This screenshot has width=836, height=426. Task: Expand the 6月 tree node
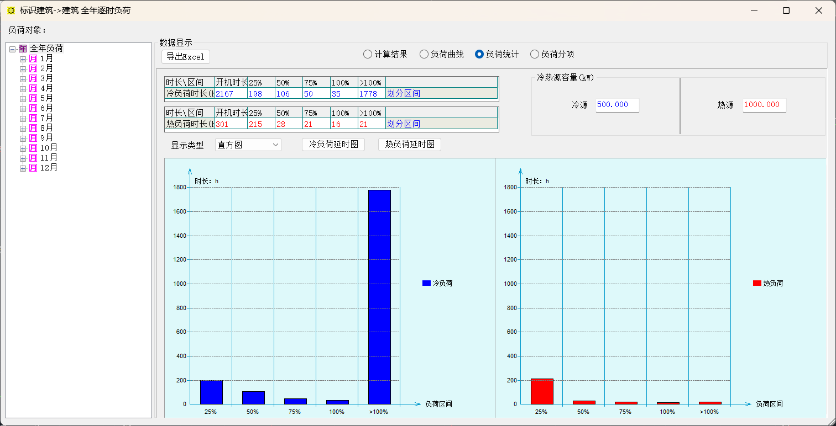pos(23,108)
